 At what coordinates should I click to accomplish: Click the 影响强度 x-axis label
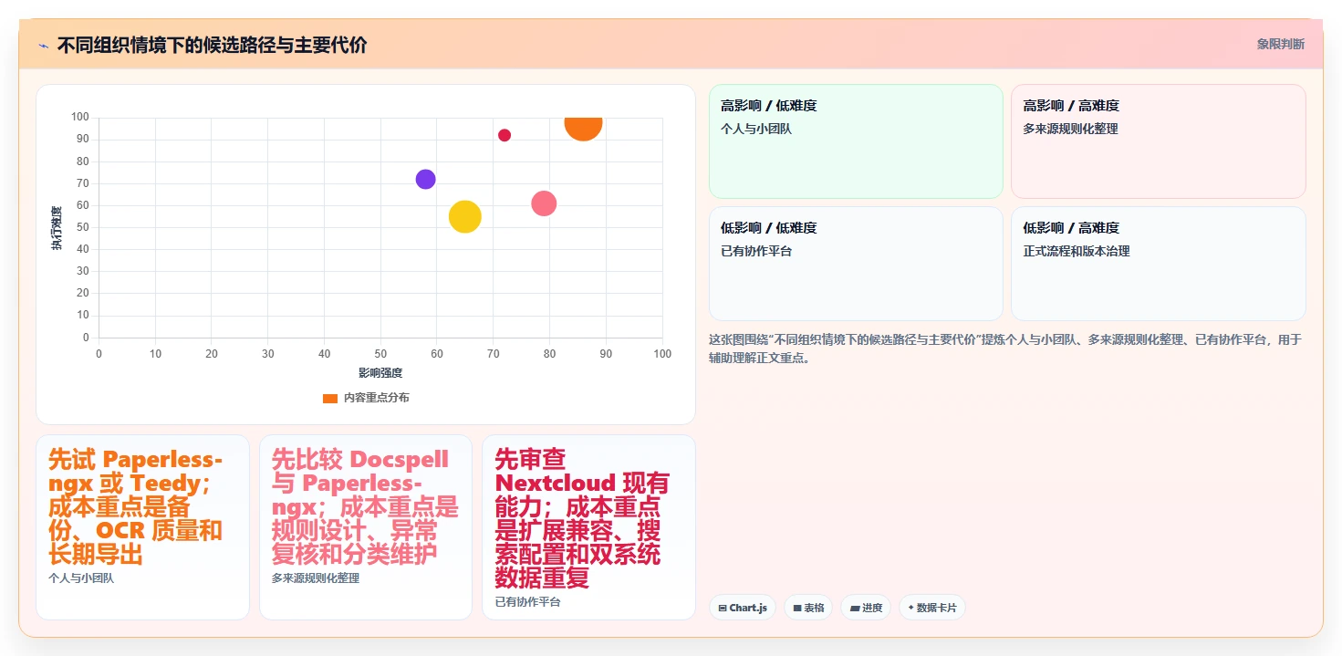pyautogui.click(x=380, y=372)
